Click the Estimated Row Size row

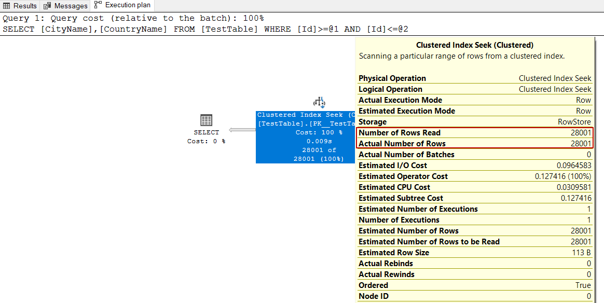474,253
